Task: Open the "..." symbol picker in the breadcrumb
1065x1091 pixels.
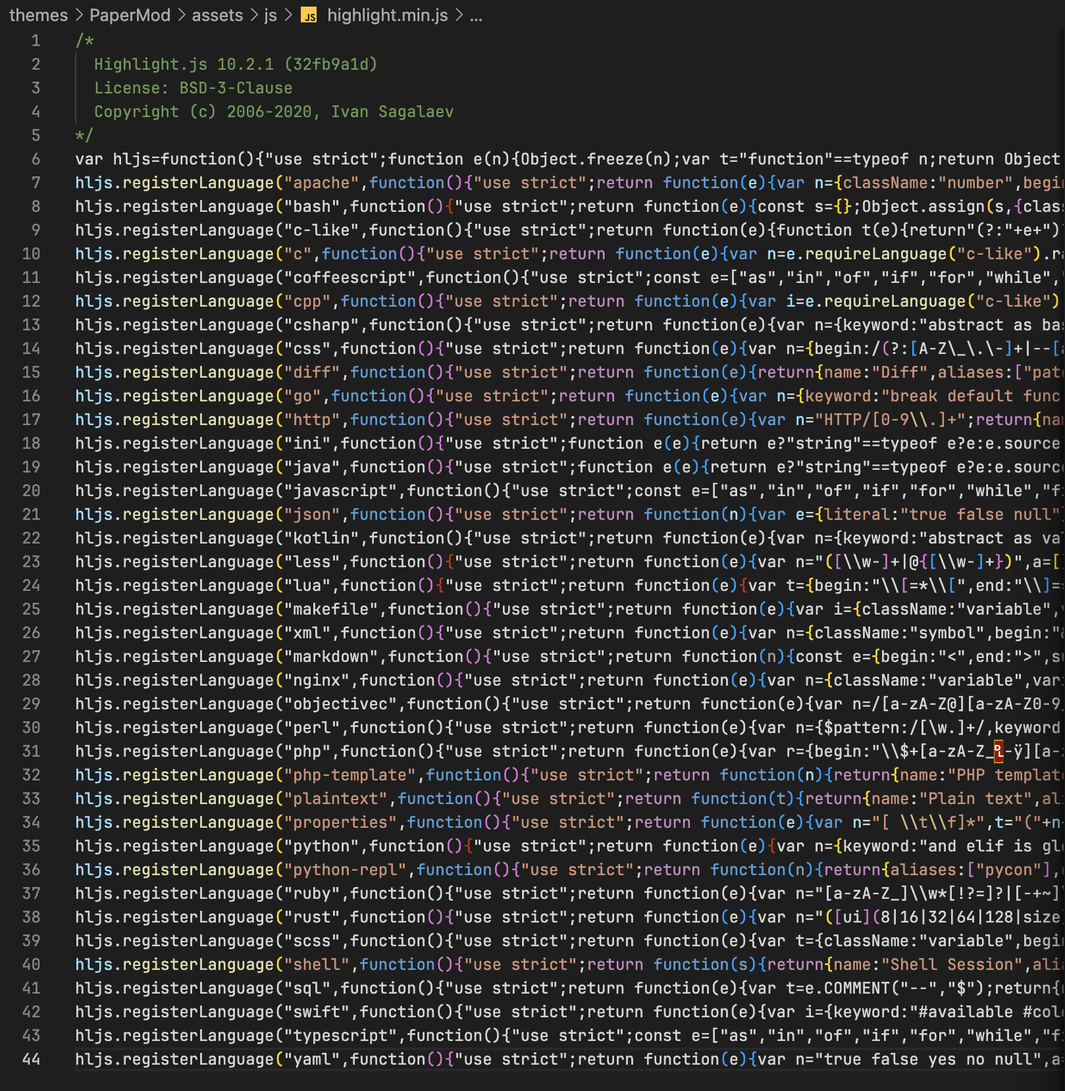Action: click(477, 16)
